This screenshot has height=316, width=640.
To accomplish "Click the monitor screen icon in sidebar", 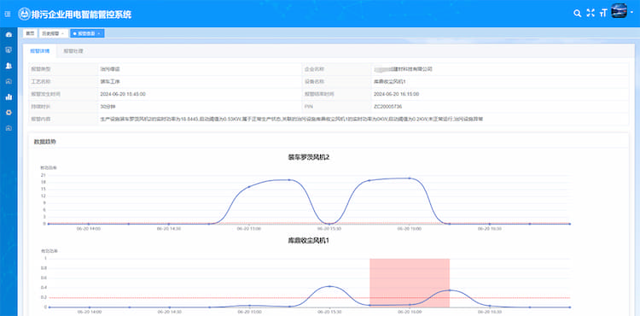I will click(9, 50).
